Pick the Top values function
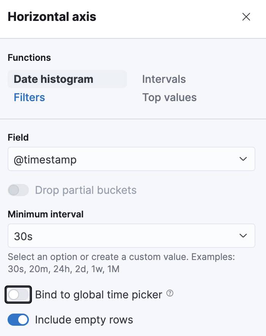 point(169,98)
